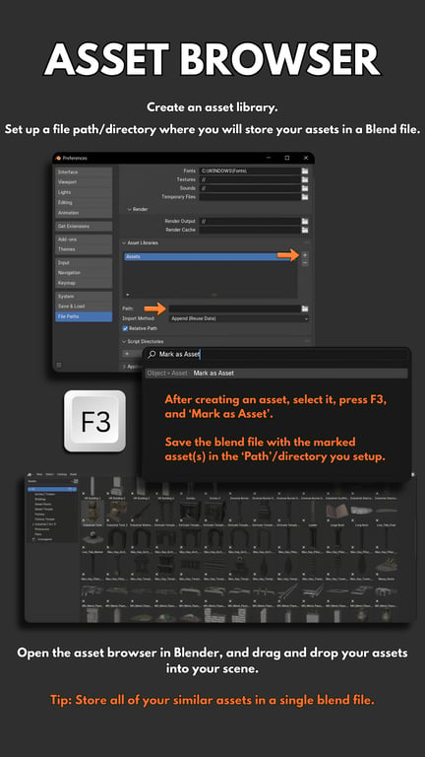Click the Sounds path field

(x=250, y=188)
